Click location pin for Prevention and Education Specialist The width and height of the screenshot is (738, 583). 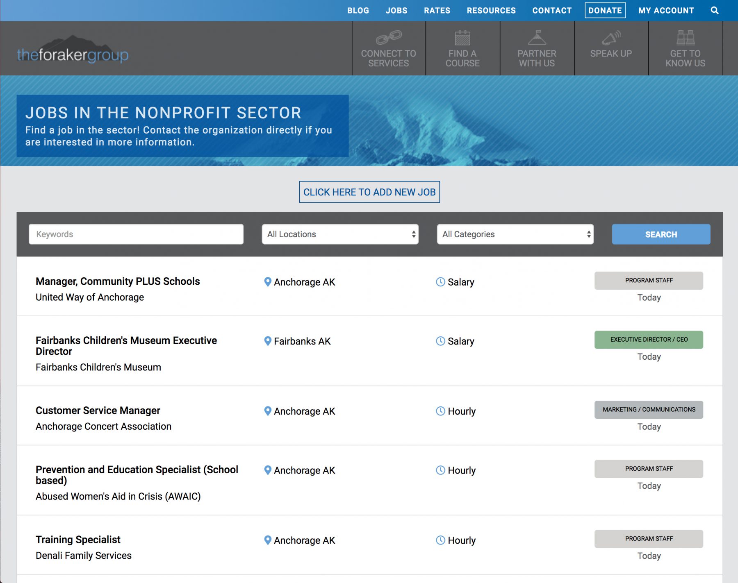coord(268,470)
